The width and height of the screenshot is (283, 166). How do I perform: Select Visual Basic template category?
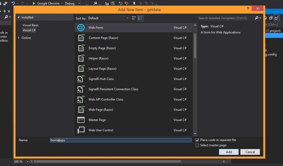pos(30,25)
